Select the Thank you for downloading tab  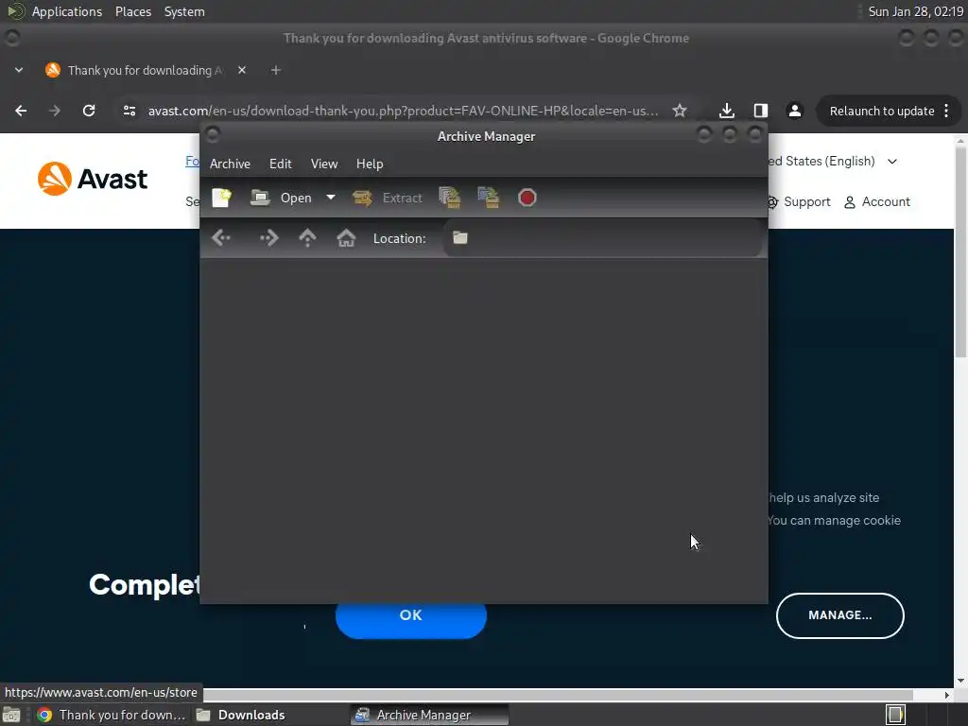coord(147,70)
